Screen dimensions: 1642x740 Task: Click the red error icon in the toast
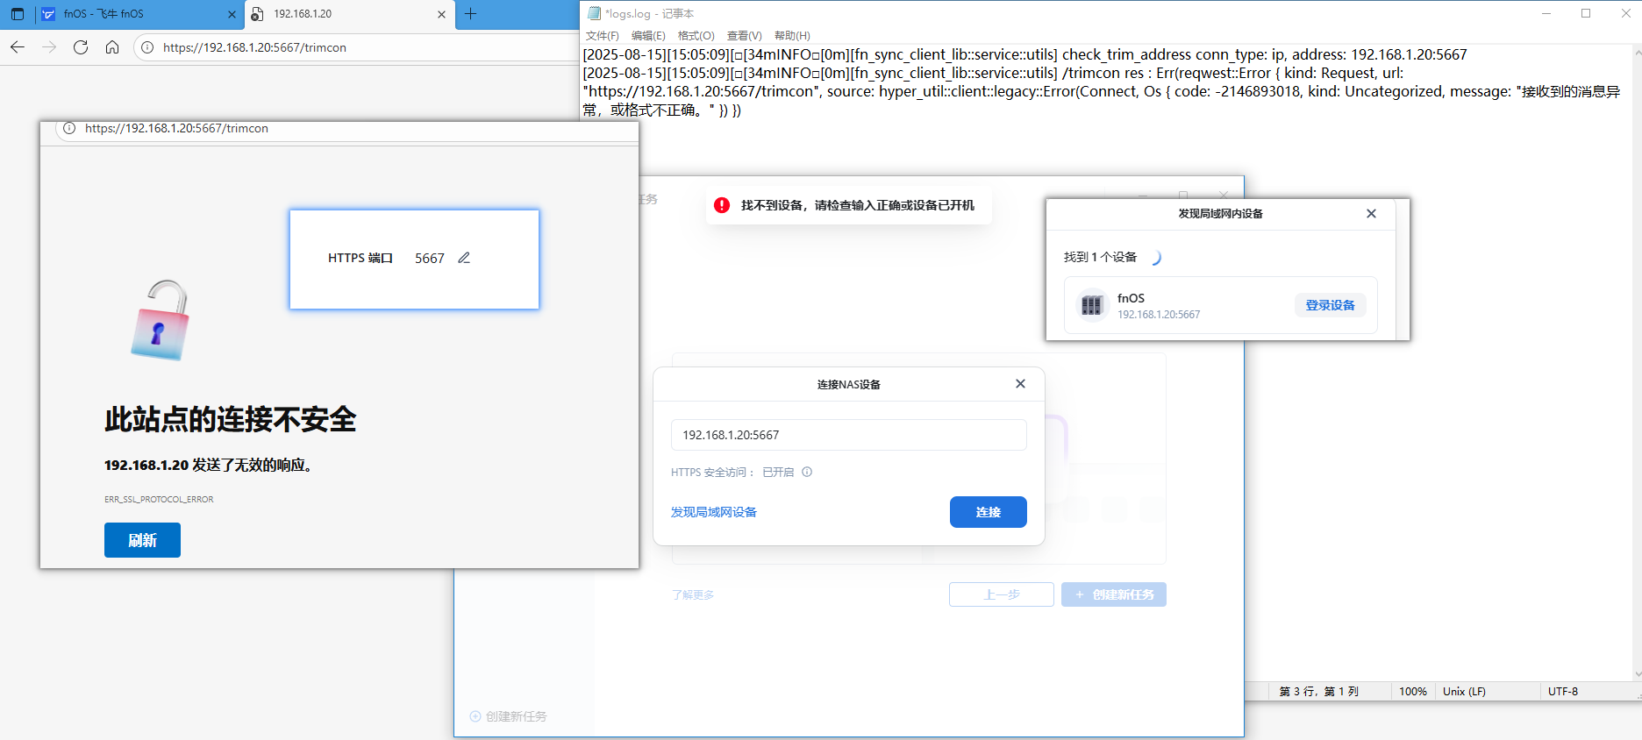(722, 205)
